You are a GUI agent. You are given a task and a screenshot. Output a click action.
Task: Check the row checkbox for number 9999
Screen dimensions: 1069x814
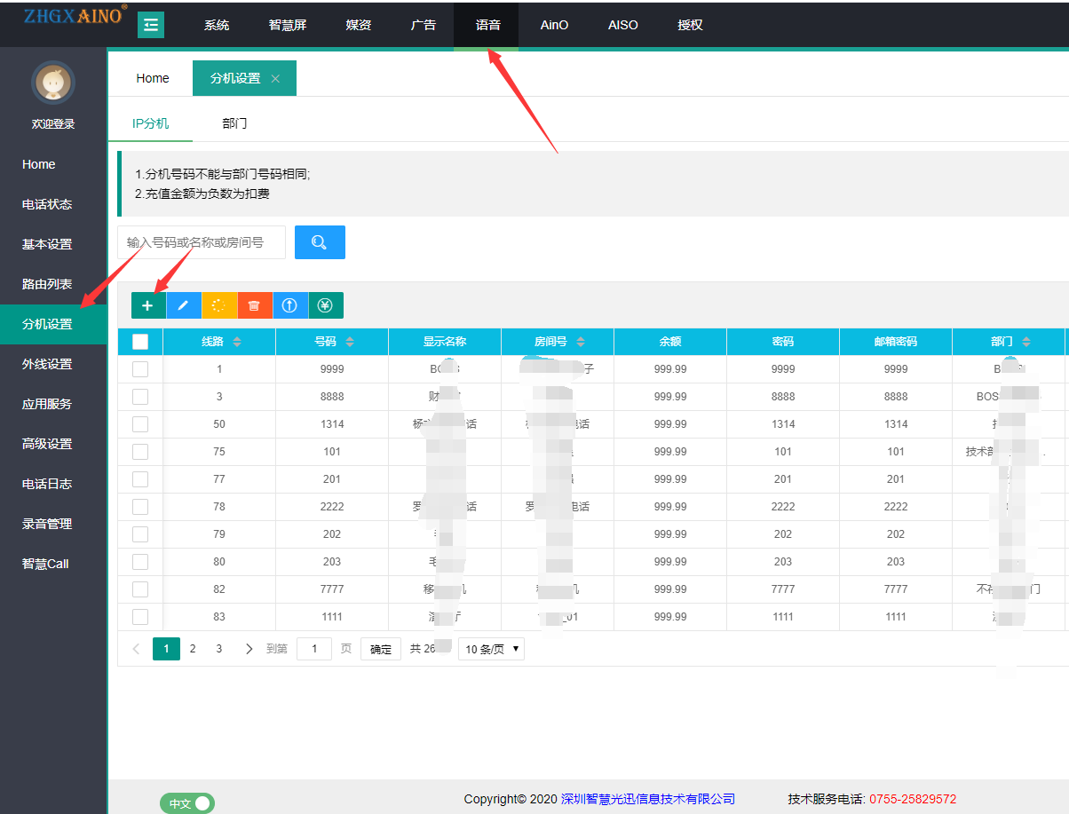(140, 369)
